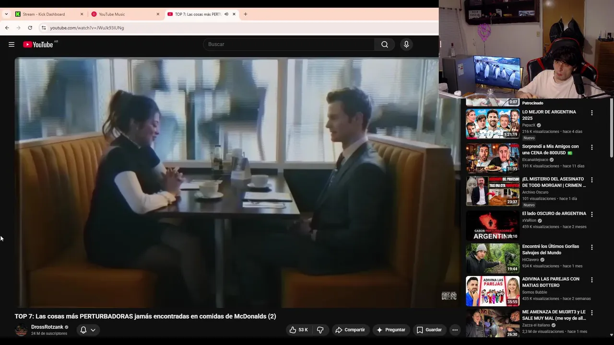
Task: Dislike the video
Action: tap(320, 330)
